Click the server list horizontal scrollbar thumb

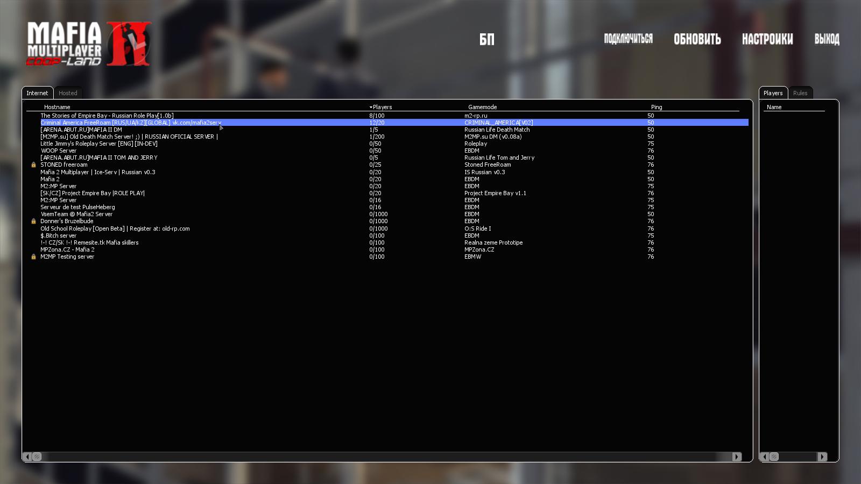pyautogui.click(x=37, y=457)
